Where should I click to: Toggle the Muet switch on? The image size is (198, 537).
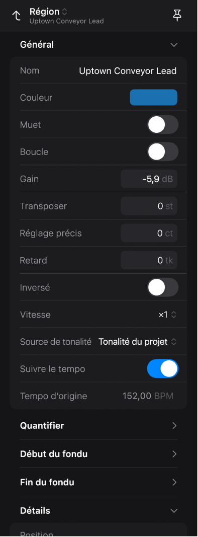(163, 125)
